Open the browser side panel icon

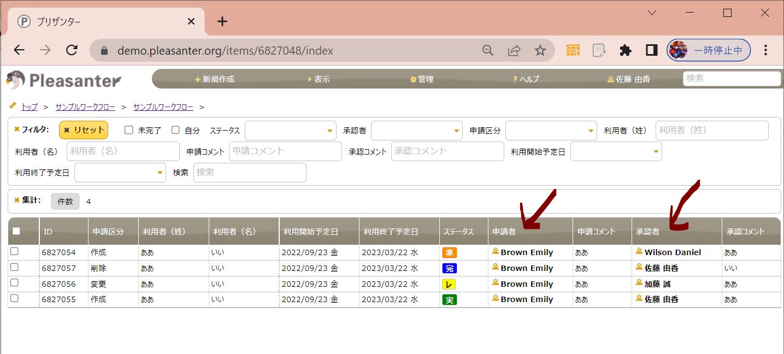[651, 50]
